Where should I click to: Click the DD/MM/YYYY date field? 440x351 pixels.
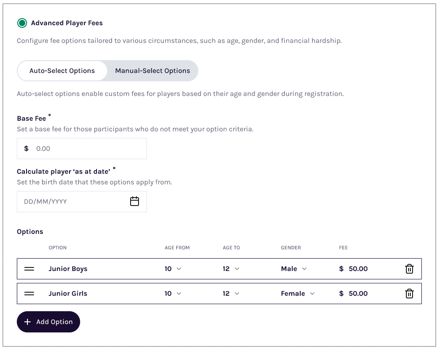point(71,201)
